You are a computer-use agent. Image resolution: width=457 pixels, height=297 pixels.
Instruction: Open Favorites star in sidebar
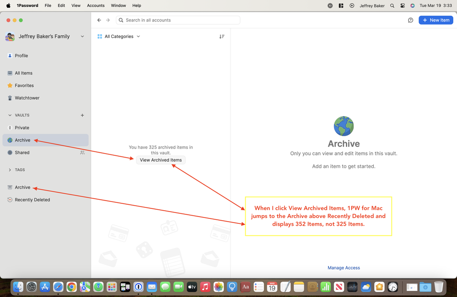[24, 85]
